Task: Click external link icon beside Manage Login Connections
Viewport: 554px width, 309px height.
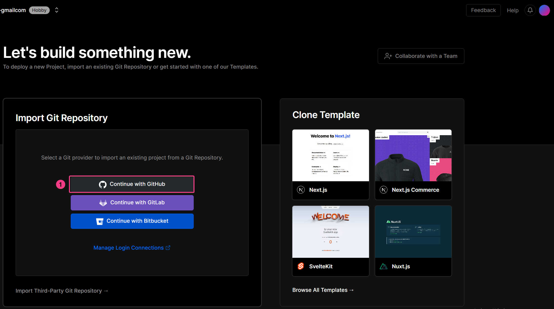Action: click(168, 248)
